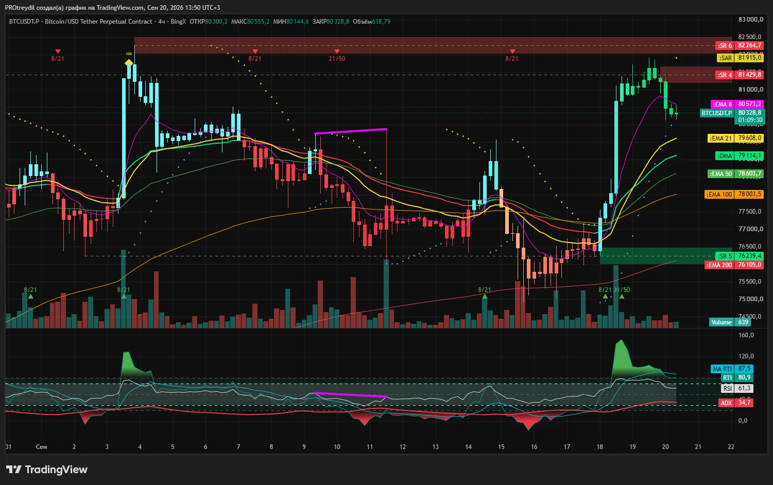Click the 75000,0 price axis label
Screen dimensions: 773x485
[x=750, y=299]
